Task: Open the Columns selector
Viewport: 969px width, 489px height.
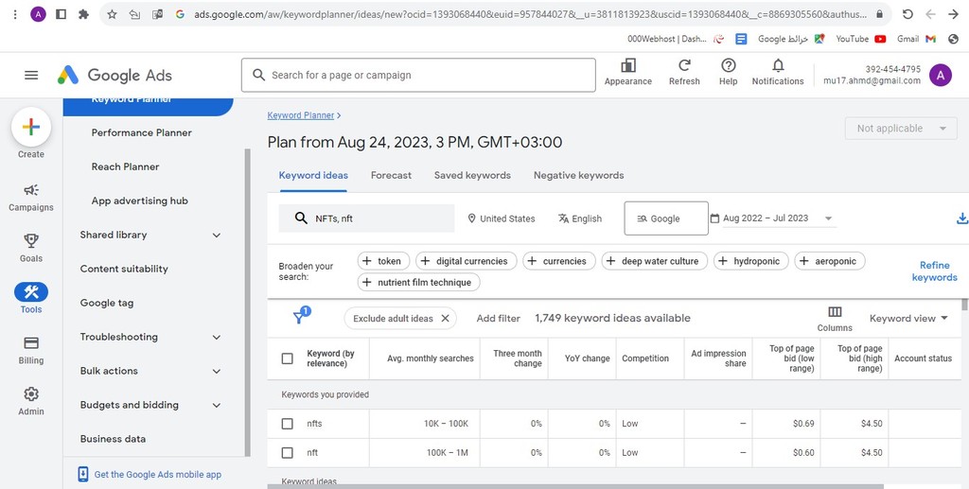Action: click(x=835, y=319)
